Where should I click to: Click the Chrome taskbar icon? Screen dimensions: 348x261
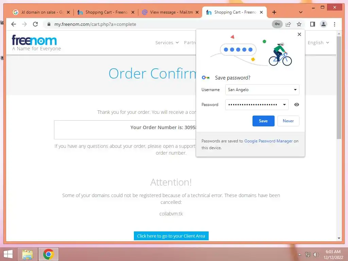coord(48,254)
